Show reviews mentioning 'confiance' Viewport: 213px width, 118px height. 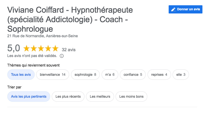click(133, 75)
